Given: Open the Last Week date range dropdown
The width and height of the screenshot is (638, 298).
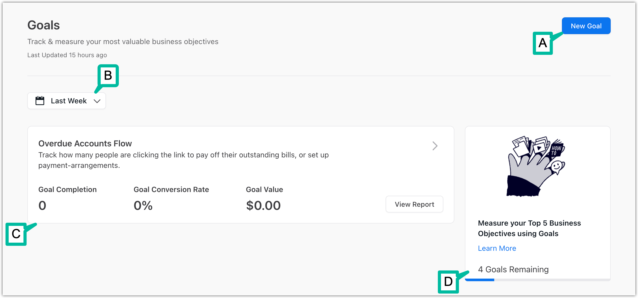Looking at the screenshot, I should coord(67,101).
